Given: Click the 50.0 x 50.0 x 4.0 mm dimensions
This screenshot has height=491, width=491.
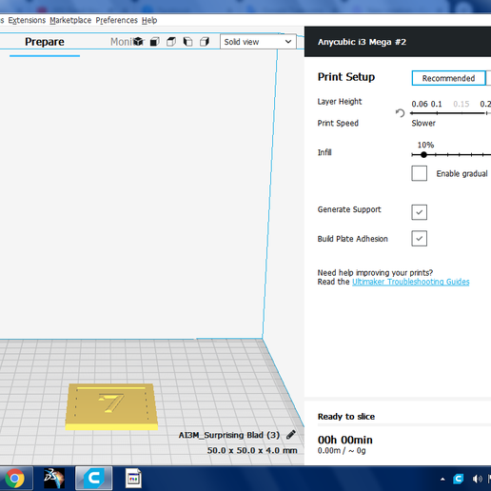Looking at the screenshot, I should [252, 450].
